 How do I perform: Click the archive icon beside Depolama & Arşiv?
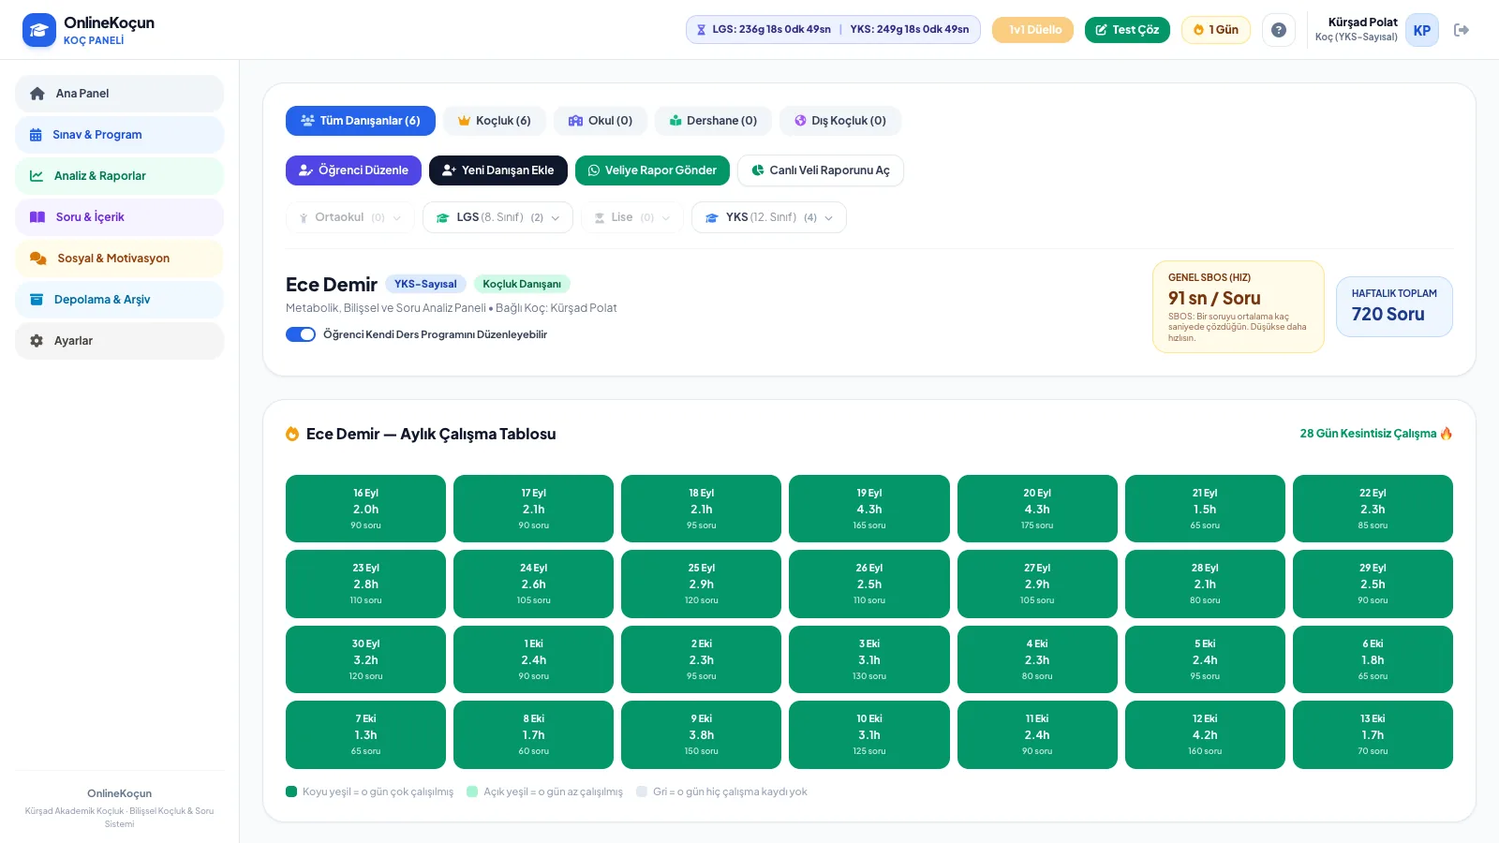point(37,300)
